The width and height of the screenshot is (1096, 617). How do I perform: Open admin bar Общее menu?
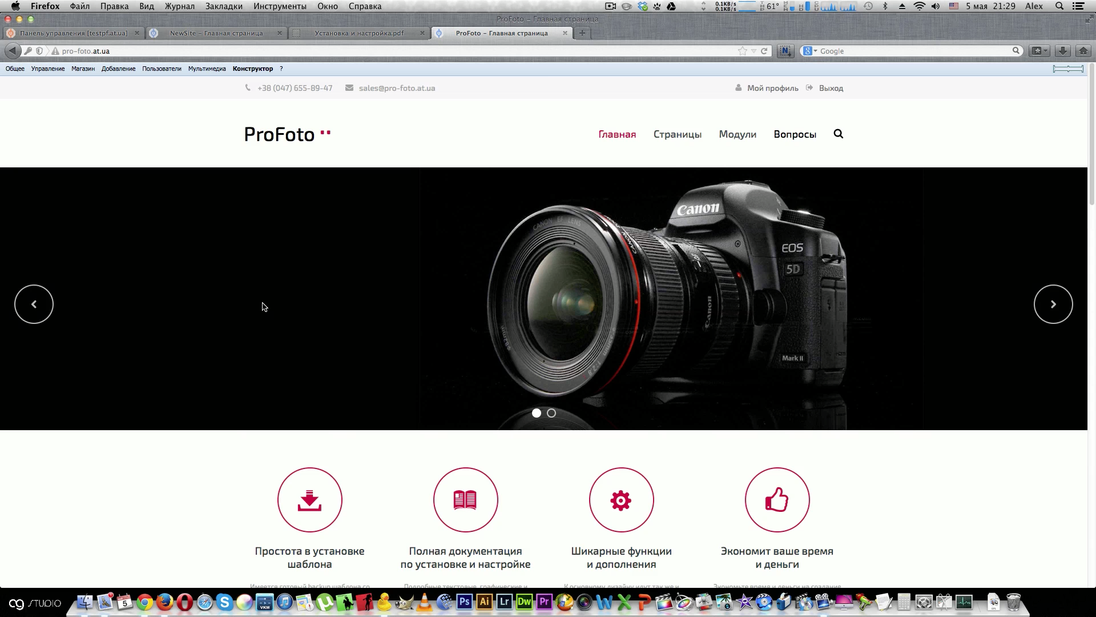pos(15,69)
